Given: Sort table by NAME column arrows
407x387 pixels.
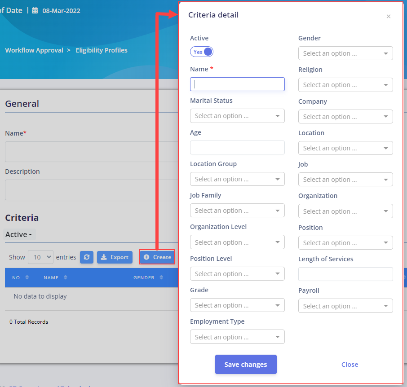Looking at the screenshot, I should point(66,277).
